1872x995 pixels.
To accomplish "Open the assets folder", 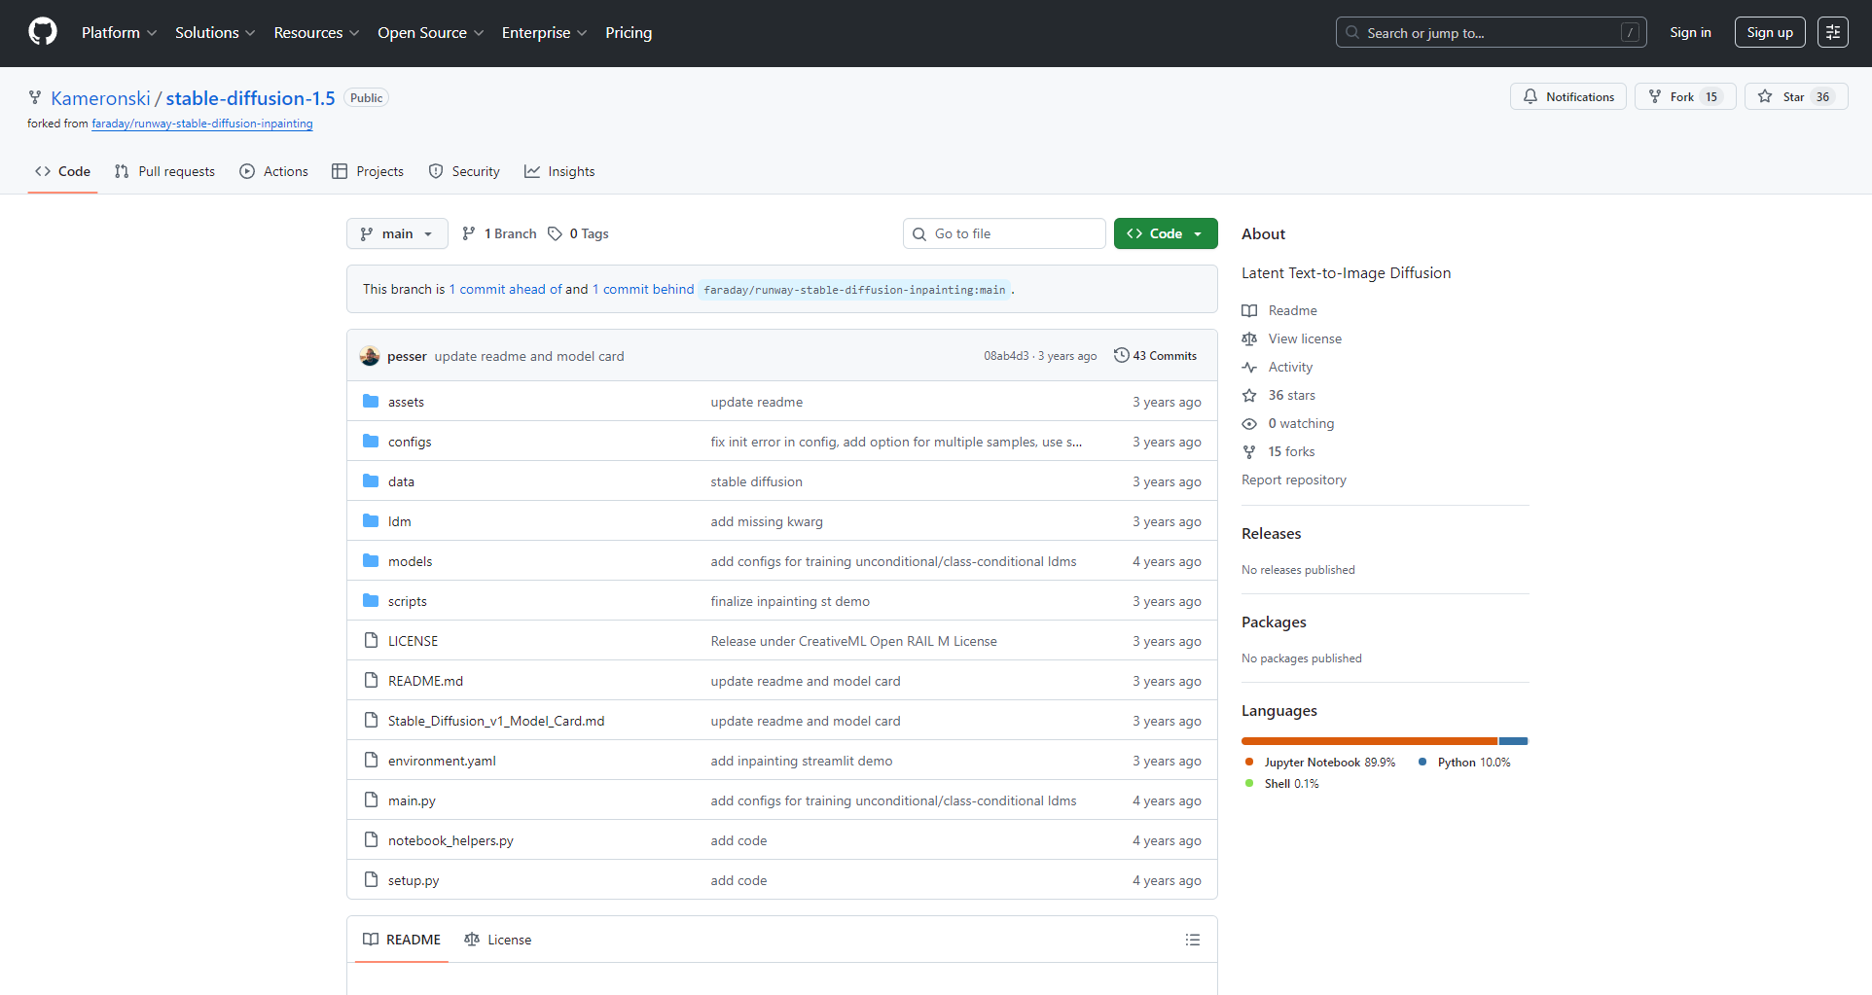I will point(406,402).
